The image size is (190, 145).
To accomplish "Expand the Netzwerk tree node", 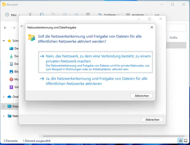I will [x=4, y=116].
